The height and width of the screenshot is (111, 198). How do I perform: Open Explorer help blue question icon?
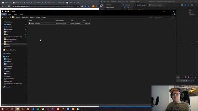click(x=174, y=14)
